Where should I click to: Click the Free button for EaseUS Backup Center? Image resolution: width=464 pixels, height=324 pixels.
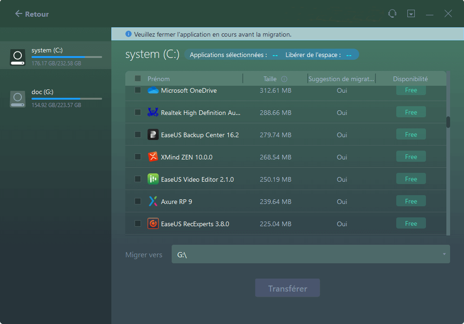[411, 134]
